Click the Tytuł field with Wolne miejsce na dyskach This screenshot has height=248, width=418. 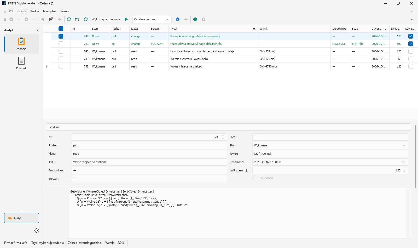(x=149, y=162)
